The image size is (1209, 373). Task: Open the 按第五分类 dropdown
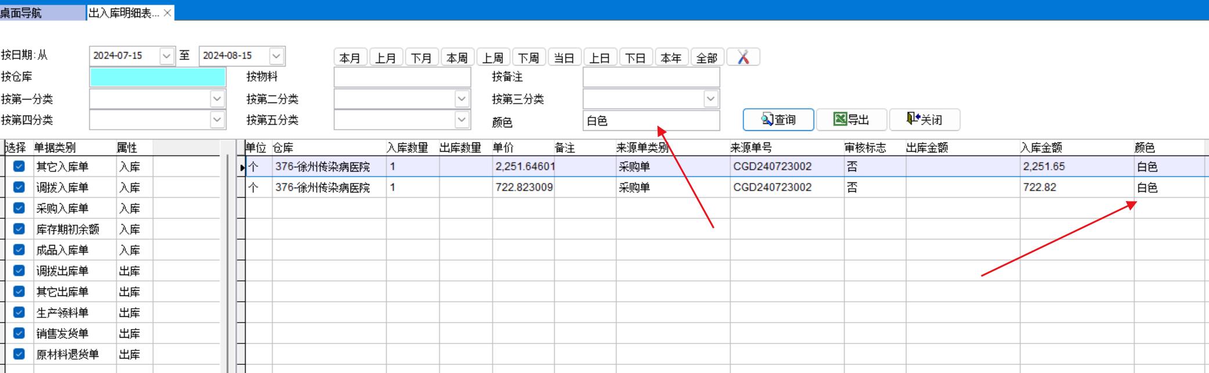461,120
